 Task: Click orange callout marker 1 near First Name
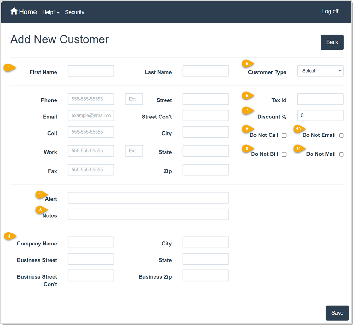pyautogui.click(x=9, y=67)
